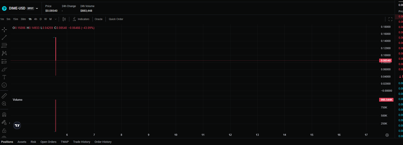The image size is (403, 145).
Task: View the Trade History tab
Action: click(x=82, y=142)
